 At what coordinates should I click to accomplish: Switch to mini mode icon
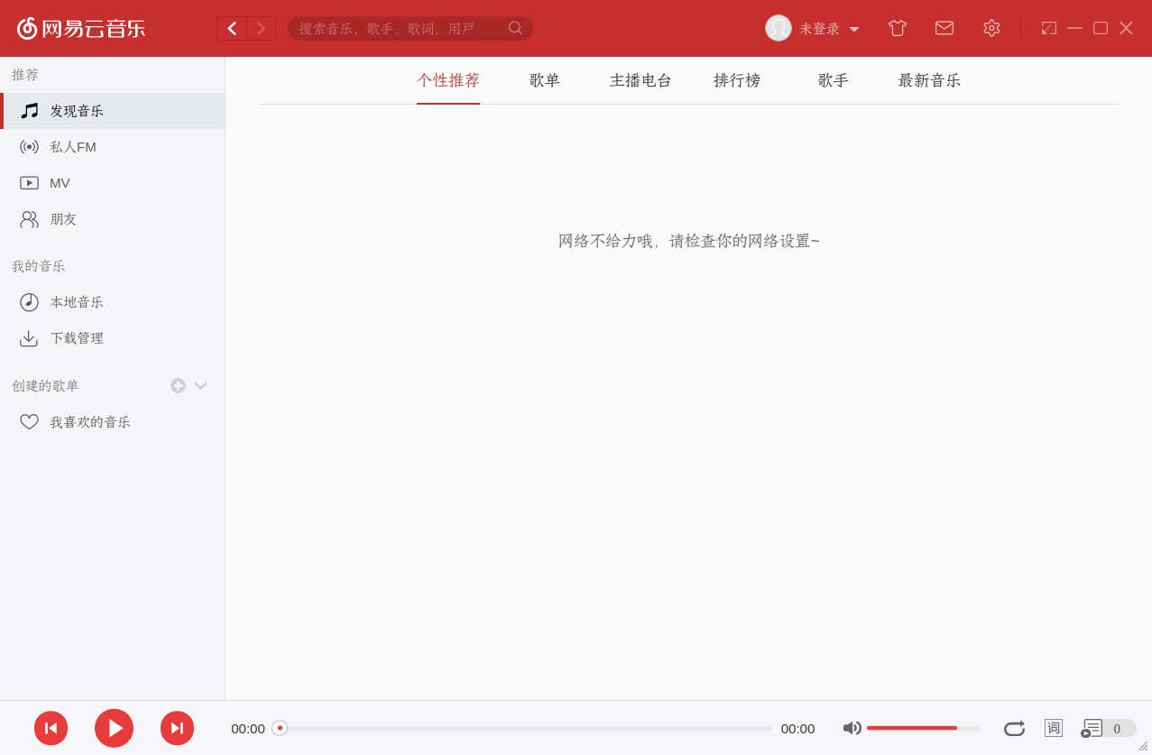[1048, 28]
